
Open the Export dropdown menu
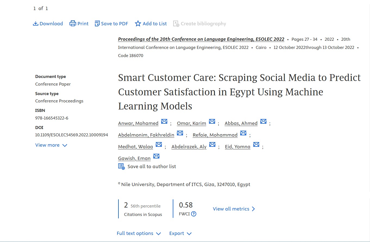(x=180, y=233)
